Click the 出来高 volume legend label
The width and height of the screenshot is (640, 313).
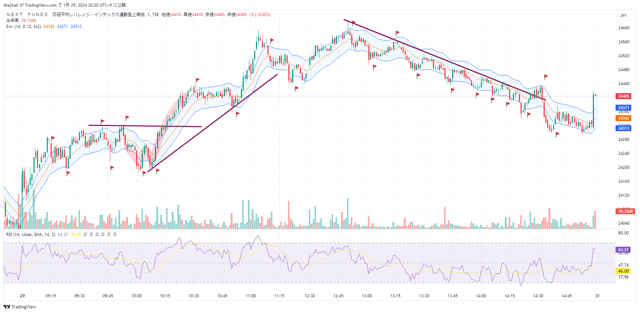(x=13, y=21)
